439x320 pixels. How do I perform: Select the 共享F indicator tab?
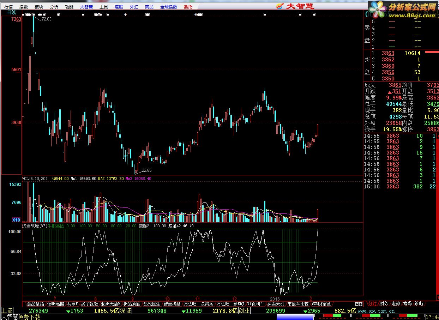click(x=73, y=304)
